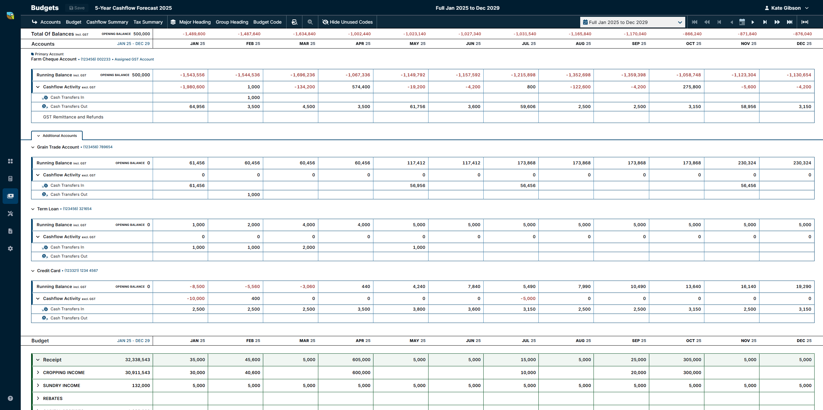Click the fit-width expand columns icon
823x410 pixels.
pyautogui.click(x=805, y=22)
